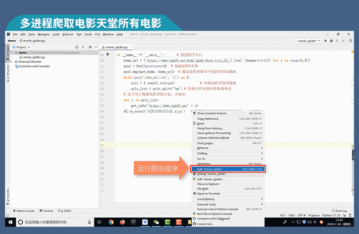Close the movie_spider.py editor tab

click(130, 47)
